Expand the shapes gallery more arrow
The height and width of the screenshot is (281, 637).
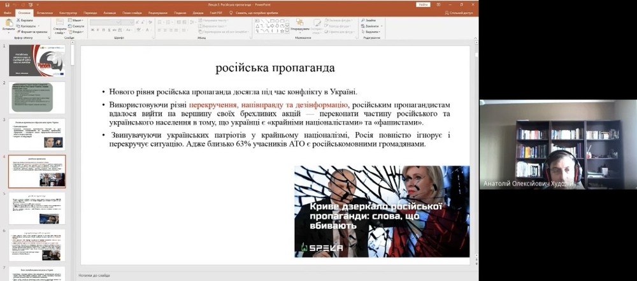pyautogui.click(x=287, y=31)
